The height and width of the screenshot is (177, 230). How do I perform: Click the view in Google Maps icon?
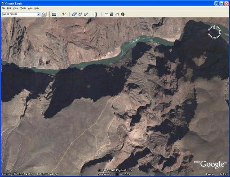(117, 14)
